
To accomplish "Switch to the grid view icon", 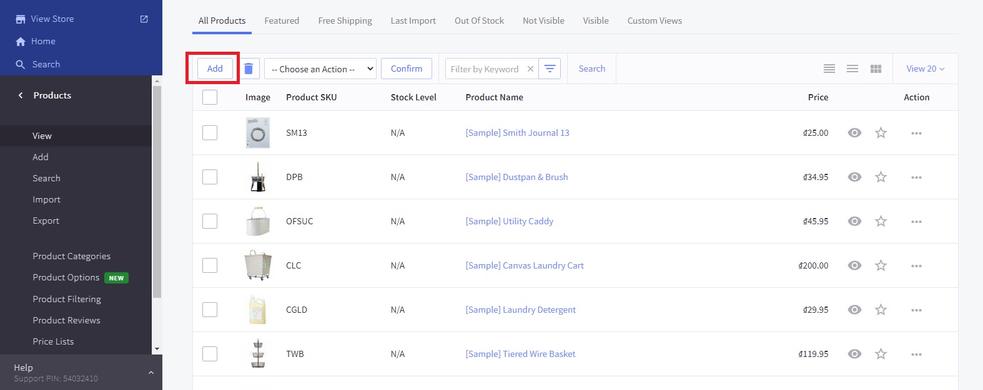I will (876, 69).
